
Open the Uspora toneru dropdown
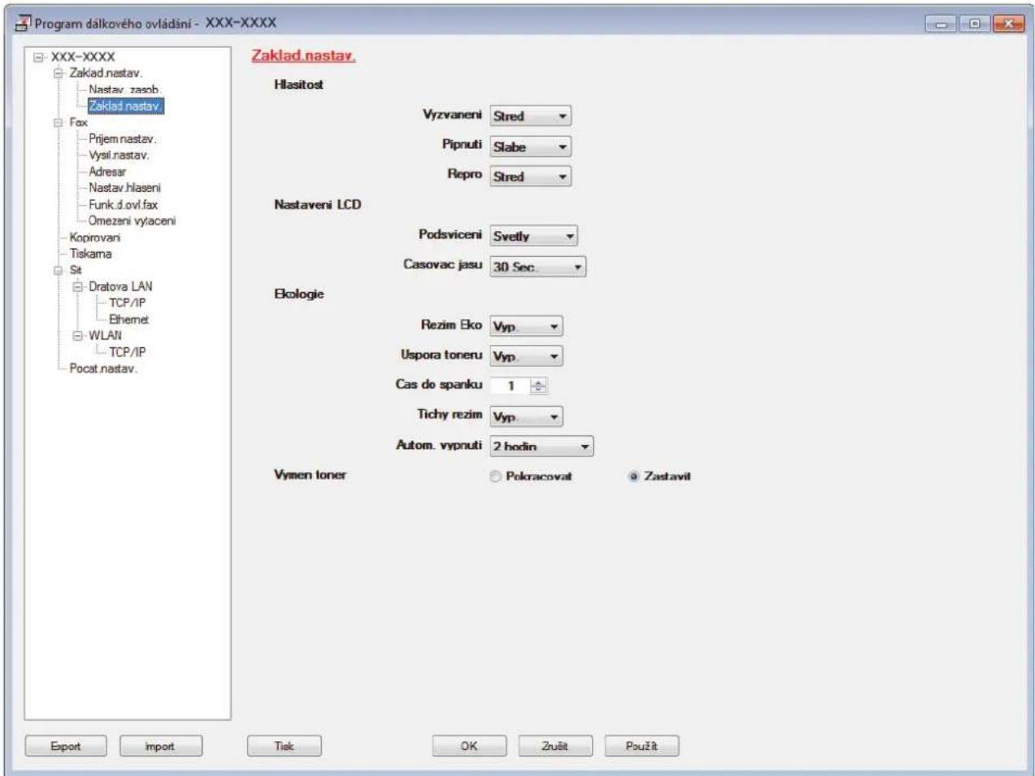click(x=526, y=356)
